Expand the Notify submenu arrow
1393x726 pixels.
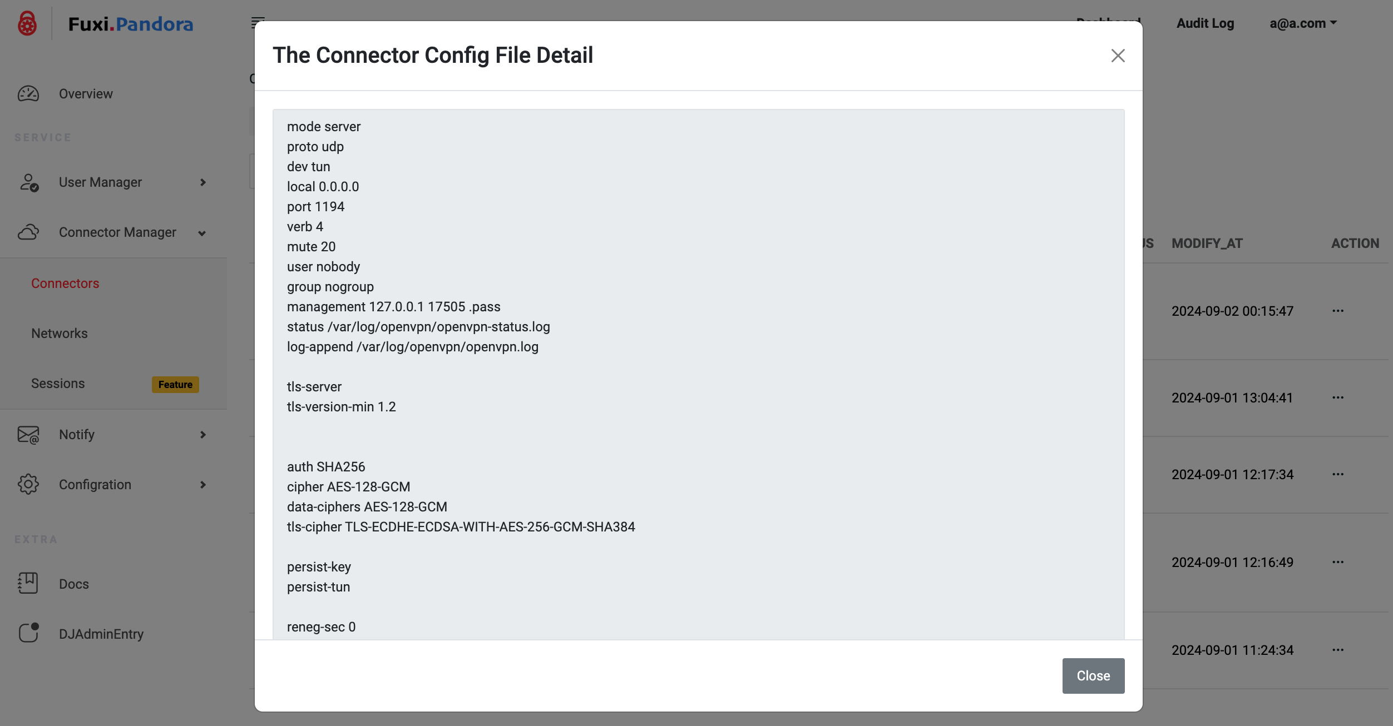coord(203,435)
